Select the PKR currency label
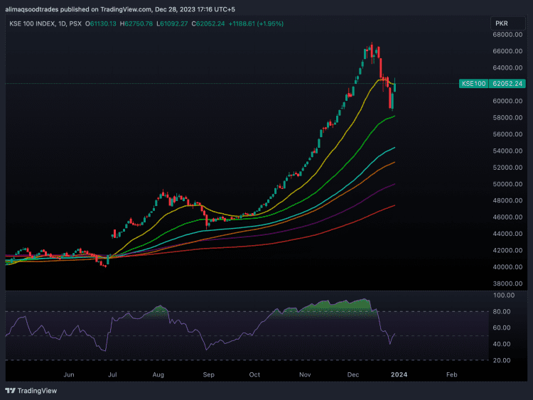The height and width of the screenshot is (400, 533). tap(500, 23)
